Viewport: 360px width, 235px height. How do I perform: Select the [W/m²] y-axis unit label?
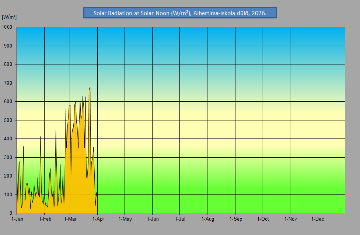coord(9,17)
